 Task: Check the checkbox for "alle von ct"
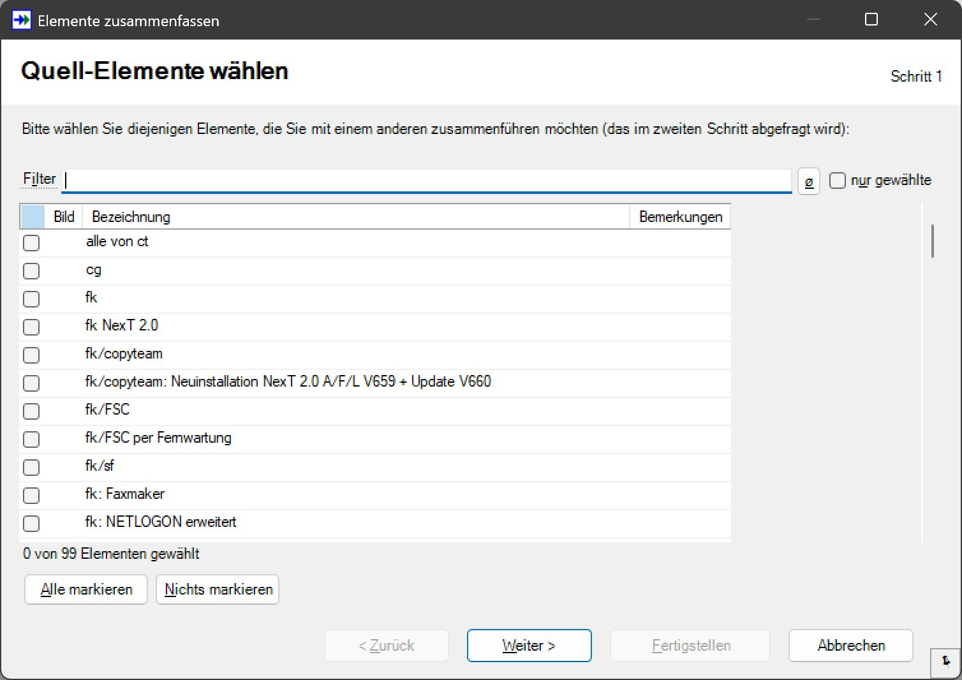click(x=31, y=243)
